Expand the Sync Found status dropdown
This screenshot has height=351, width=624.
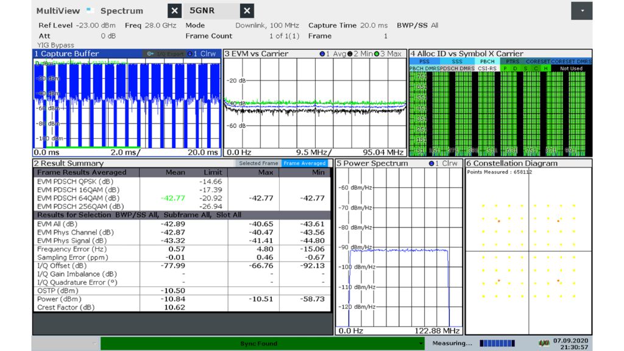tap(420, 344)
